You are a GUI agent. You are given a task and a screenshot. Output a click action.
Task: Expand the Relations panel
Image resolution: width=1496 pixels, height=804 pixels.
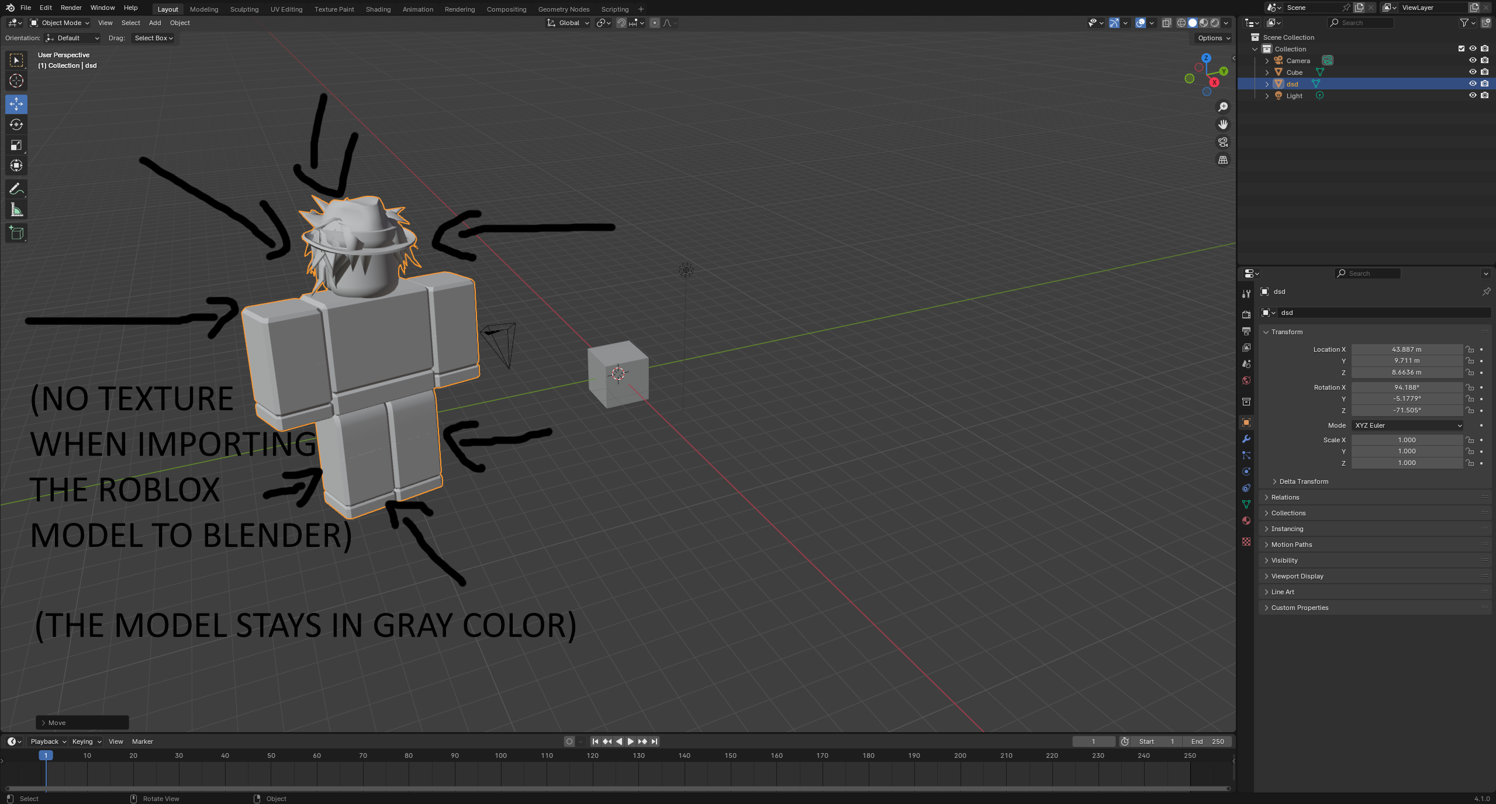(x=1284, y=497)
